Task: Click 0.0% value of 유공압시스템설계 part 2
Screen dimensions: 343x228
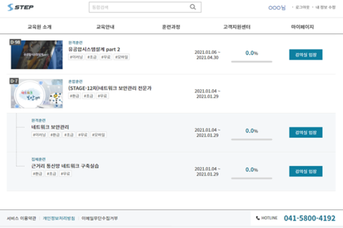Action: [x=251, y=53]
